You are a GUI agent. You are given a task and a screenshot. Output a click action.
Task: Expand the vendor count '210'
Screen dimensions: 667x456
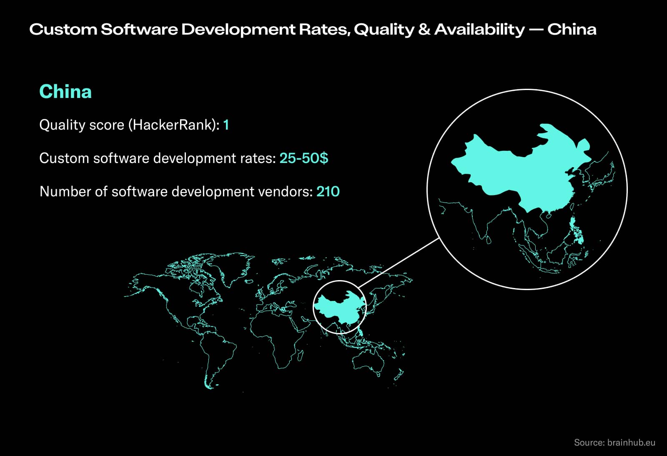[x=329, y=191]
